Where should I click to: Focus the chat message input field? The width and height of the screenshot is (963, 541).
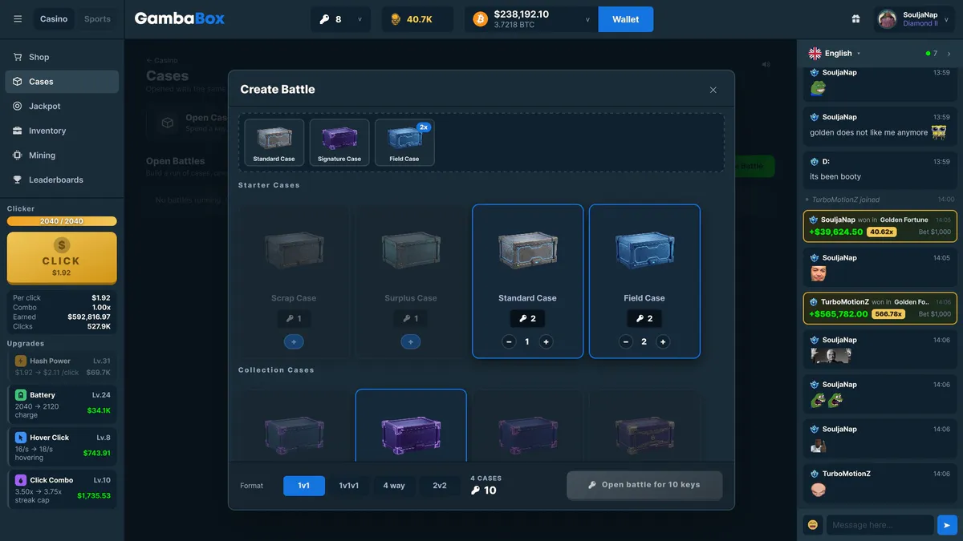click(x=880, y=525)
